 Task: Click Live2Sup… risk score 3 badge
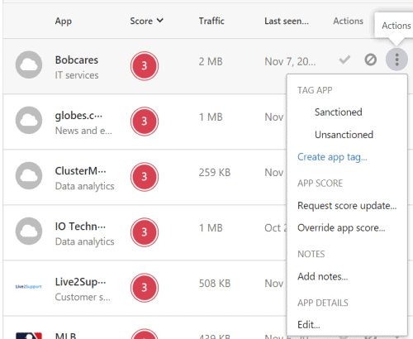[x=145, y=288]
